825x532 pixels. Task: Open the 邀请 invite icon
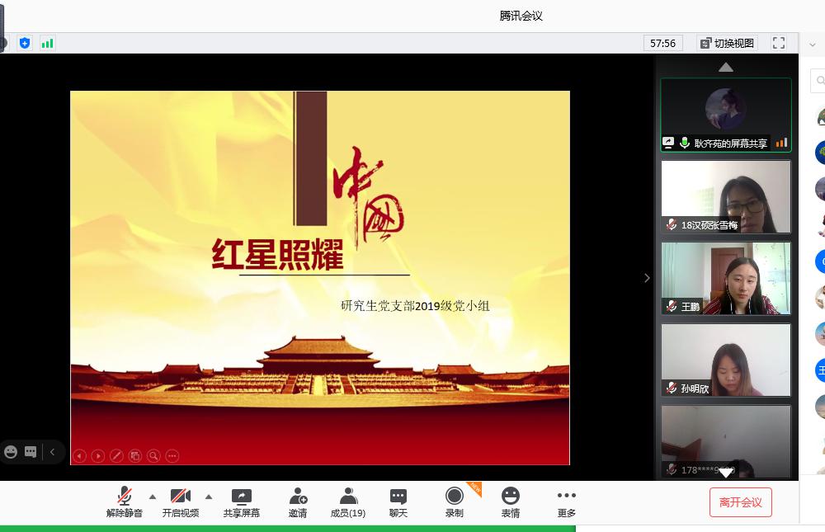(x=298, y=501)
